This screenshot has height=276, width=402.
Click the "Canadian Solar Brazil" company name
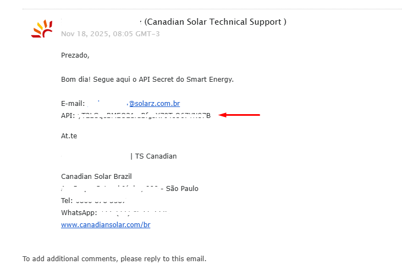96,176
